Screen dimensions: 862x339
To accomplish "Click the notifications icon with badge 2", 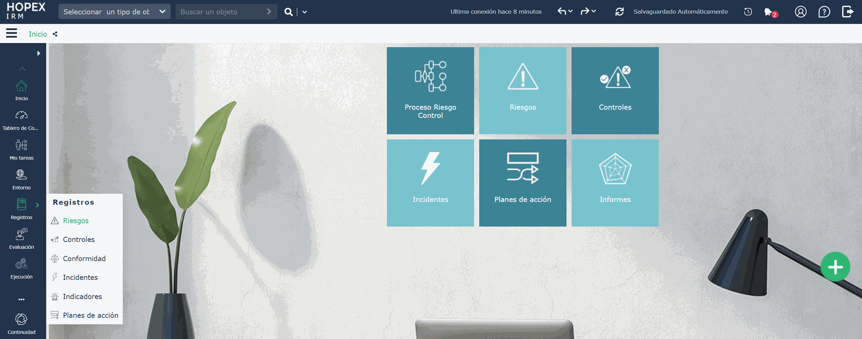I will [x=770, y=12].
